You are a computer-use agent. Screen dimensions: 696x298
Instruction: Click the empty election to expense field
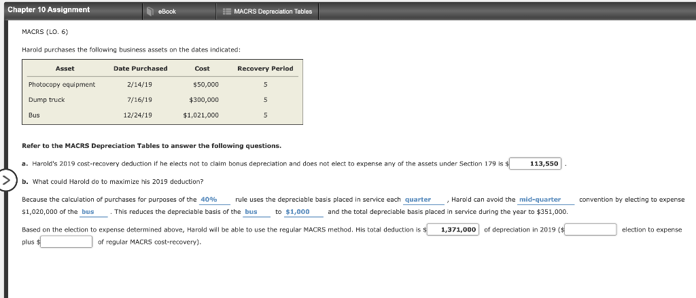tap(591, 229)
